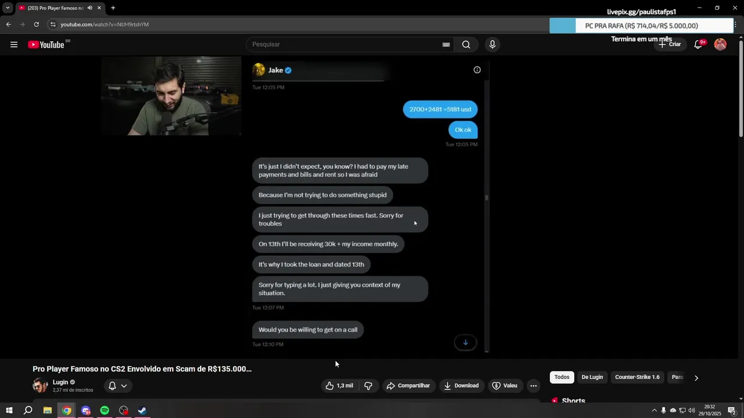Image resolution: width=744 pixels, height=418 pixels.
Task: Click the video title text
Action: coord(142,369)
